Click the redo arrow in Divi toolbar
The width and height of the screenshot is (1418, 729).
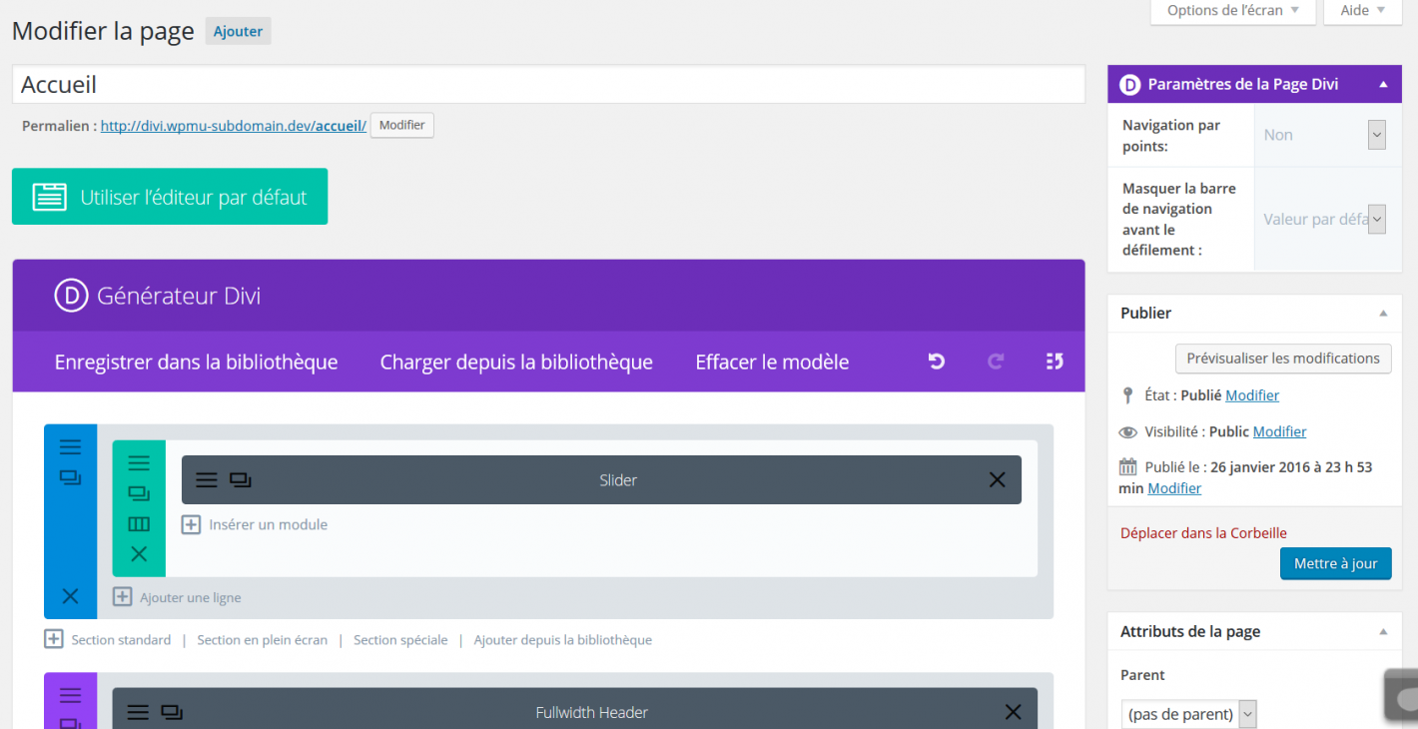coord(996,362)
